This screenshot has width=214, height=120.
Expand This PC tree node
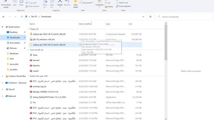click(x=2, y=89)
